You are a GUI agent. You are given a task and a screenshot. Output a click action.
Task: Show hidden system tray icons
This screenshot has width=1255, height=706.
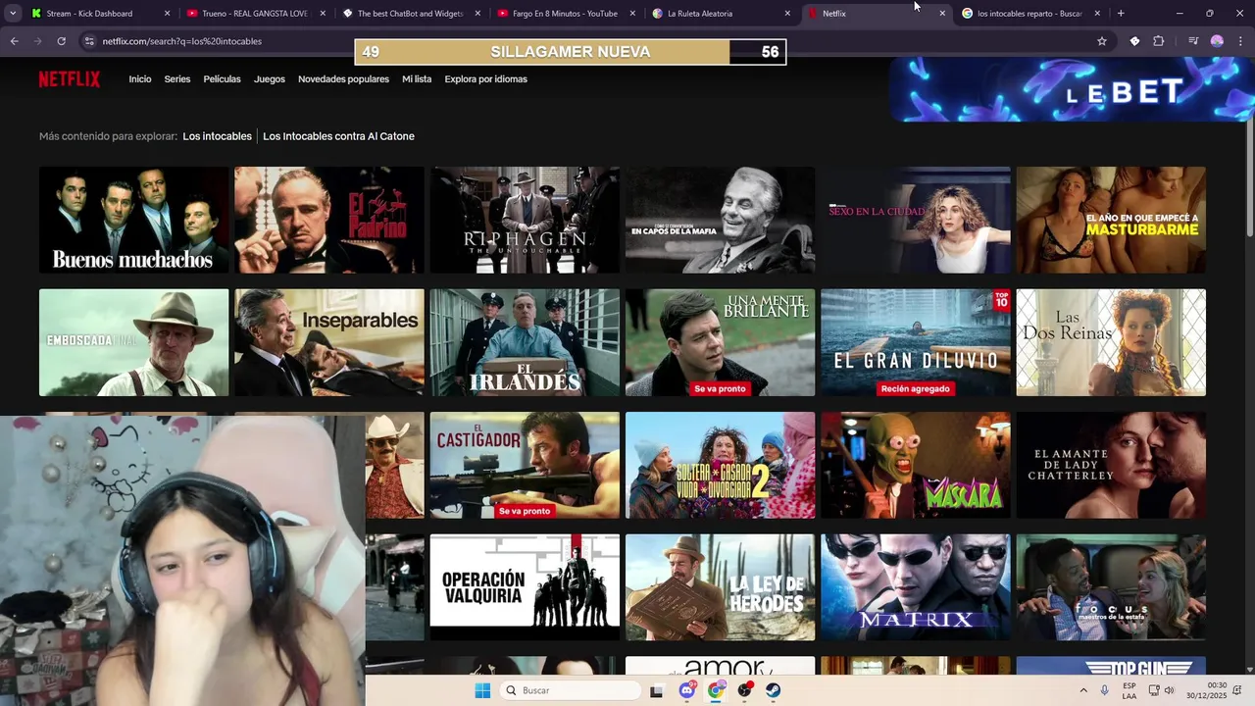click(1083, 690)
